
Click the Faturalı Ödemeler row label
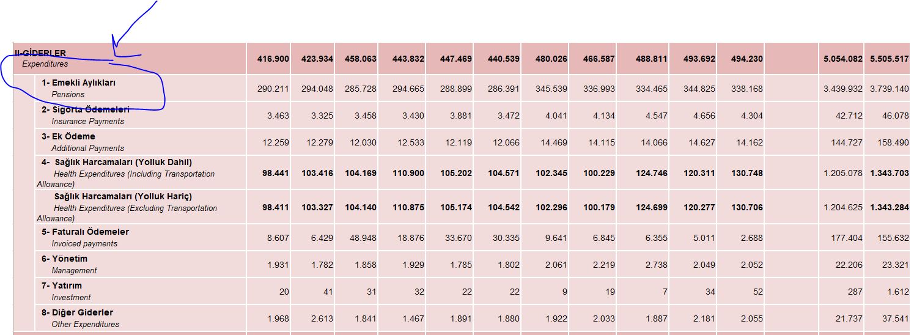click(85, 232)
